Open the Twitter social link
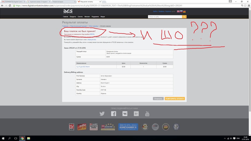This screenshot has width=251, height=141. click(102, 114)
